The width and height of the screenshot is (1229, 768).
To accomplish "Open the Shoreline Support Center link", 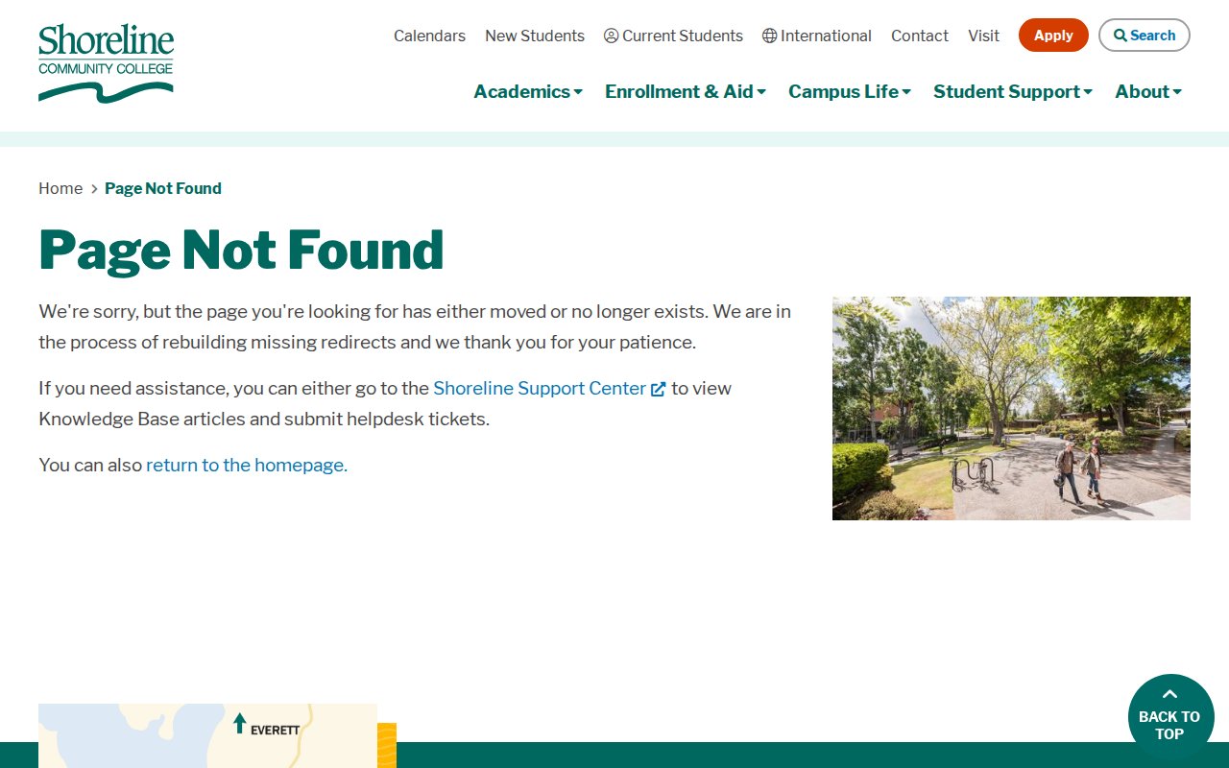I will pyautogui.click(x=539, y=389).
